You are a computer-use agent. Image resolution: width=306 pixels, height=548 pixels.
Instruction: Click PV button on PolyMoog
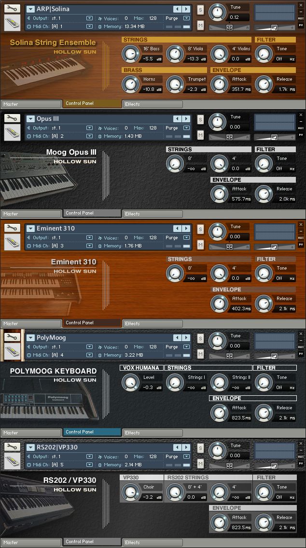point(301,354)
